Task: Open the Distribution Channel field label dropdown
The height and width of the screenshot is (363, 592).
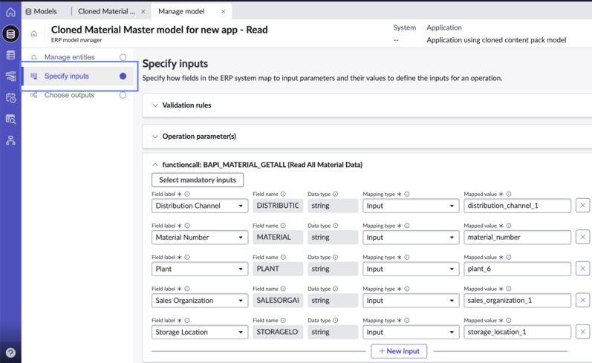Action: tap(200, 206)
